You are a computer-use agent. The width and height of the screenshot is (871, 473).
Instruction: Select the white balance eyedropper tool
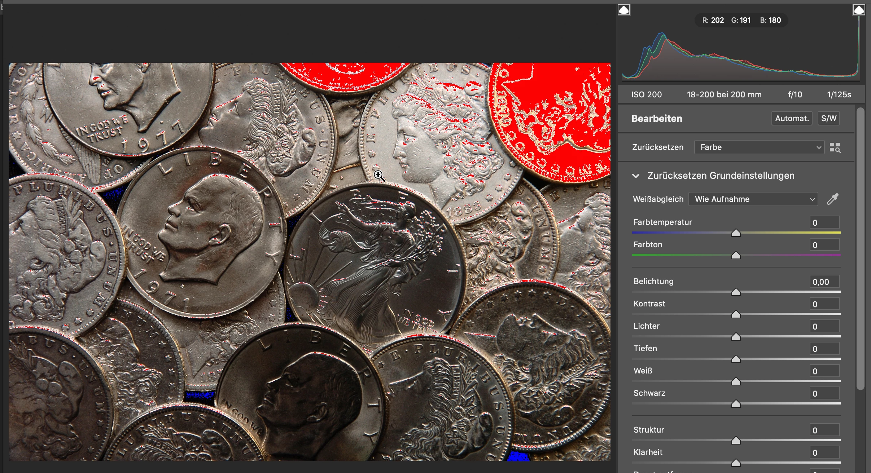(x=832, y=199)
